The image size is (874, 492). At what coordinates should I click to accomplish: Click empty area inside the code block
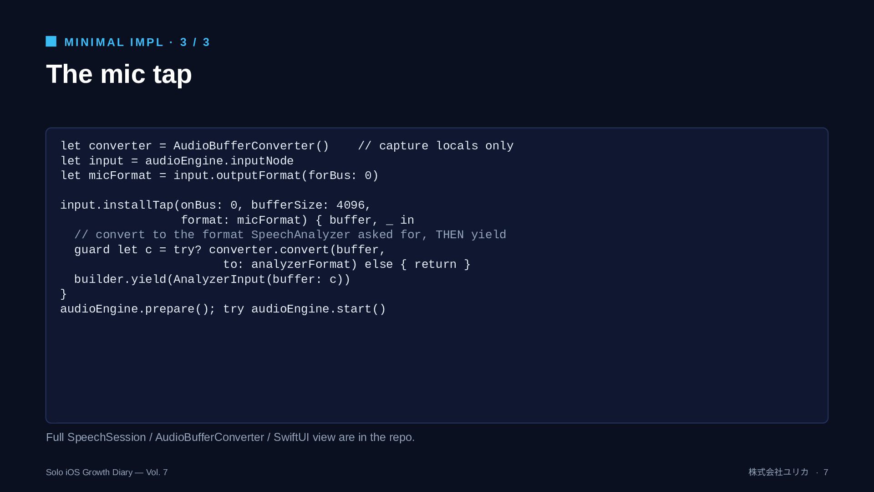point(437,369)
